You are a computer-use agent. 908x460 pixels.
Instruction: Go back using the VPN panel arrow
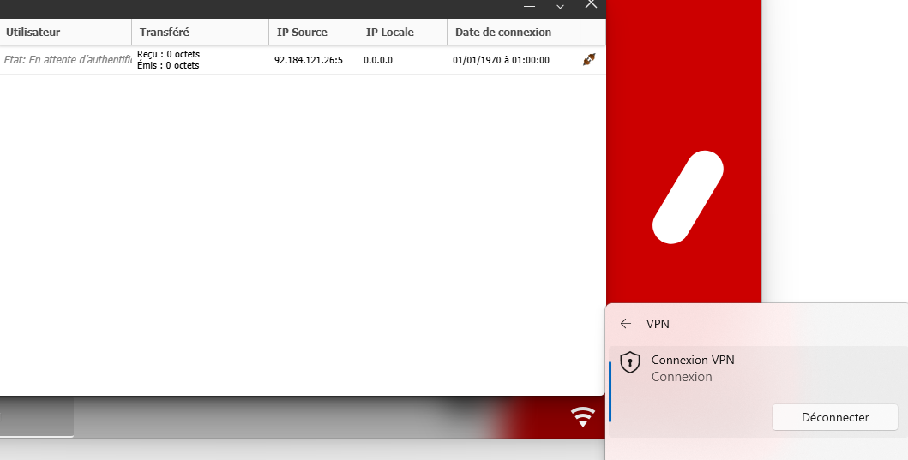pyautogui.click(x=626, y=324)
